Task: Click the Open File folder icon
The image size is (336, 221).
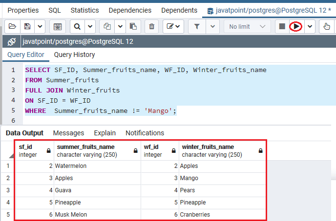Action: tap(12, 26)
